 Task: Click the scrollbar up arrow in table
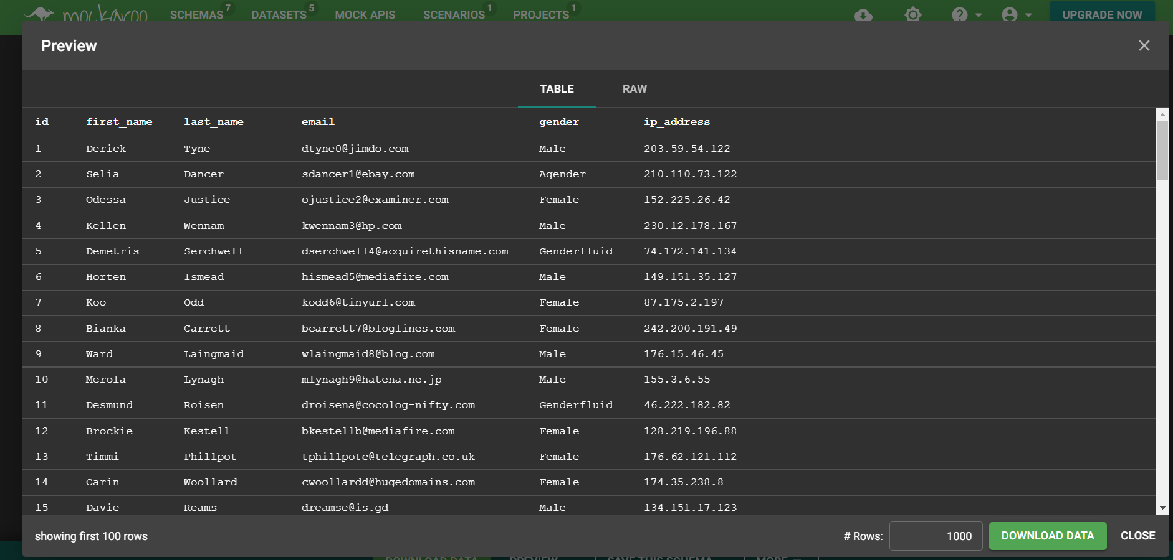point(1162,114)
